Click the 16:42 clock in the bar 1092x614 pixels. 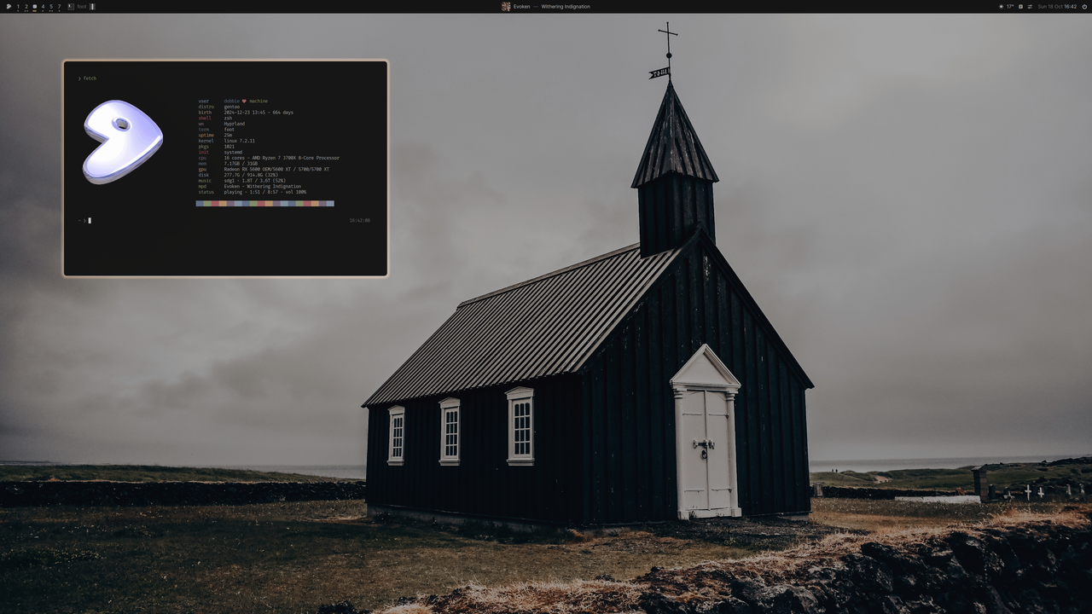click(x=1070, y=7)
